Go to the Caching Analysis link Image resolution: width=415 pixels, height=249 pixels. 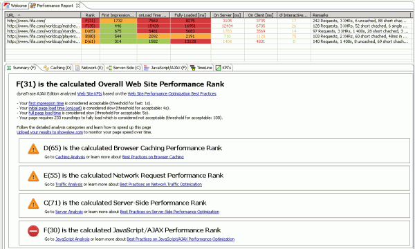(70, 157)
